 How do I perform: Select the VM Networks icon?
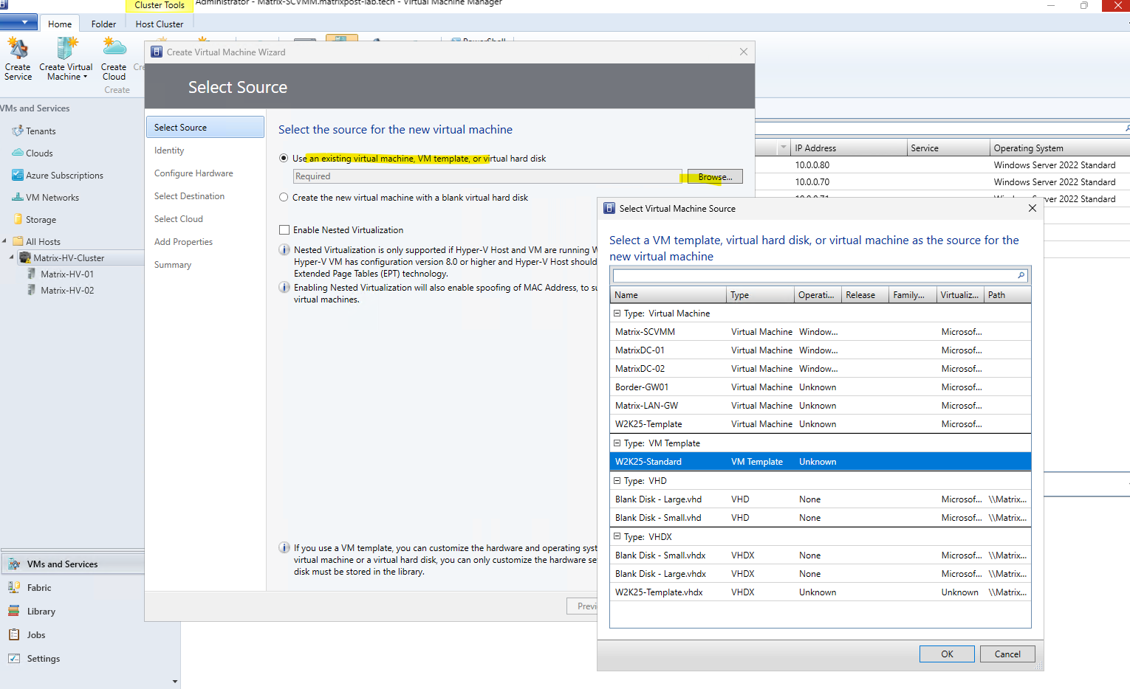18,198
